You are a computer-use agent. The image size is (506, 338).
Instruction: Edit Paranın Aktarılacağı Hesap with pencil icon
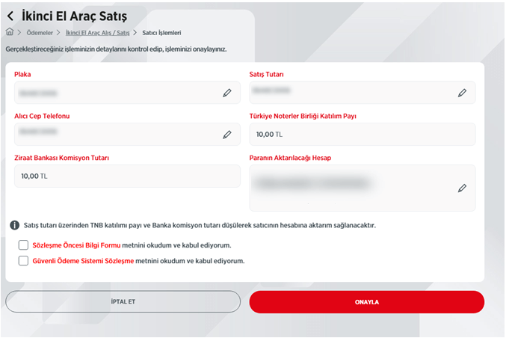point(462,188)
